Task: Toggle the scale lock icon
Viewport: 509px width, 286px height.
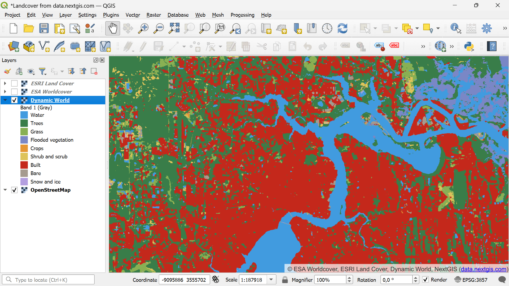Action: click(285, 280)
